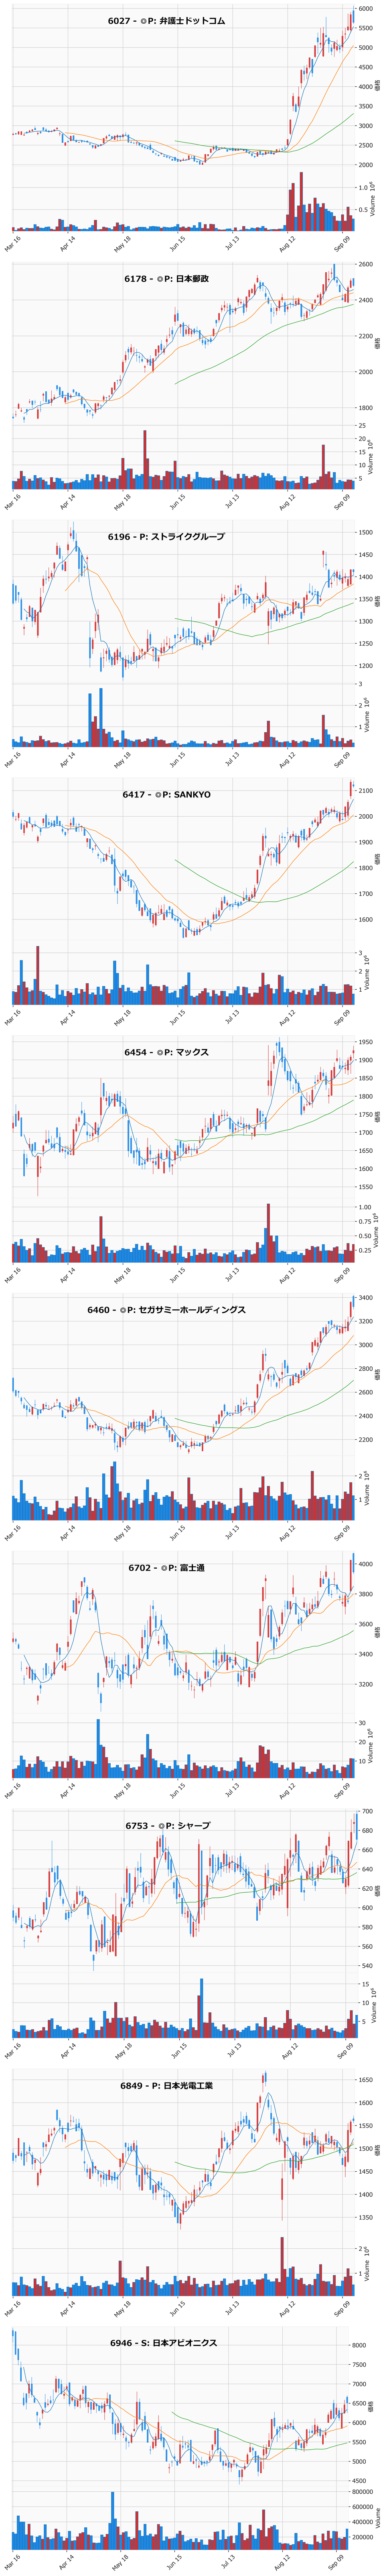Click the Aug 12 date under 富士通 chart
This screenshot has height=2576, width=385.
click(288, 1790)
